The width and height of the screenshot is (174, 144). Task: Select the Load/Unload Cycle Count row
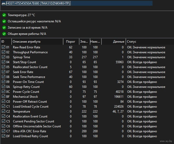(x=87, y=107)
